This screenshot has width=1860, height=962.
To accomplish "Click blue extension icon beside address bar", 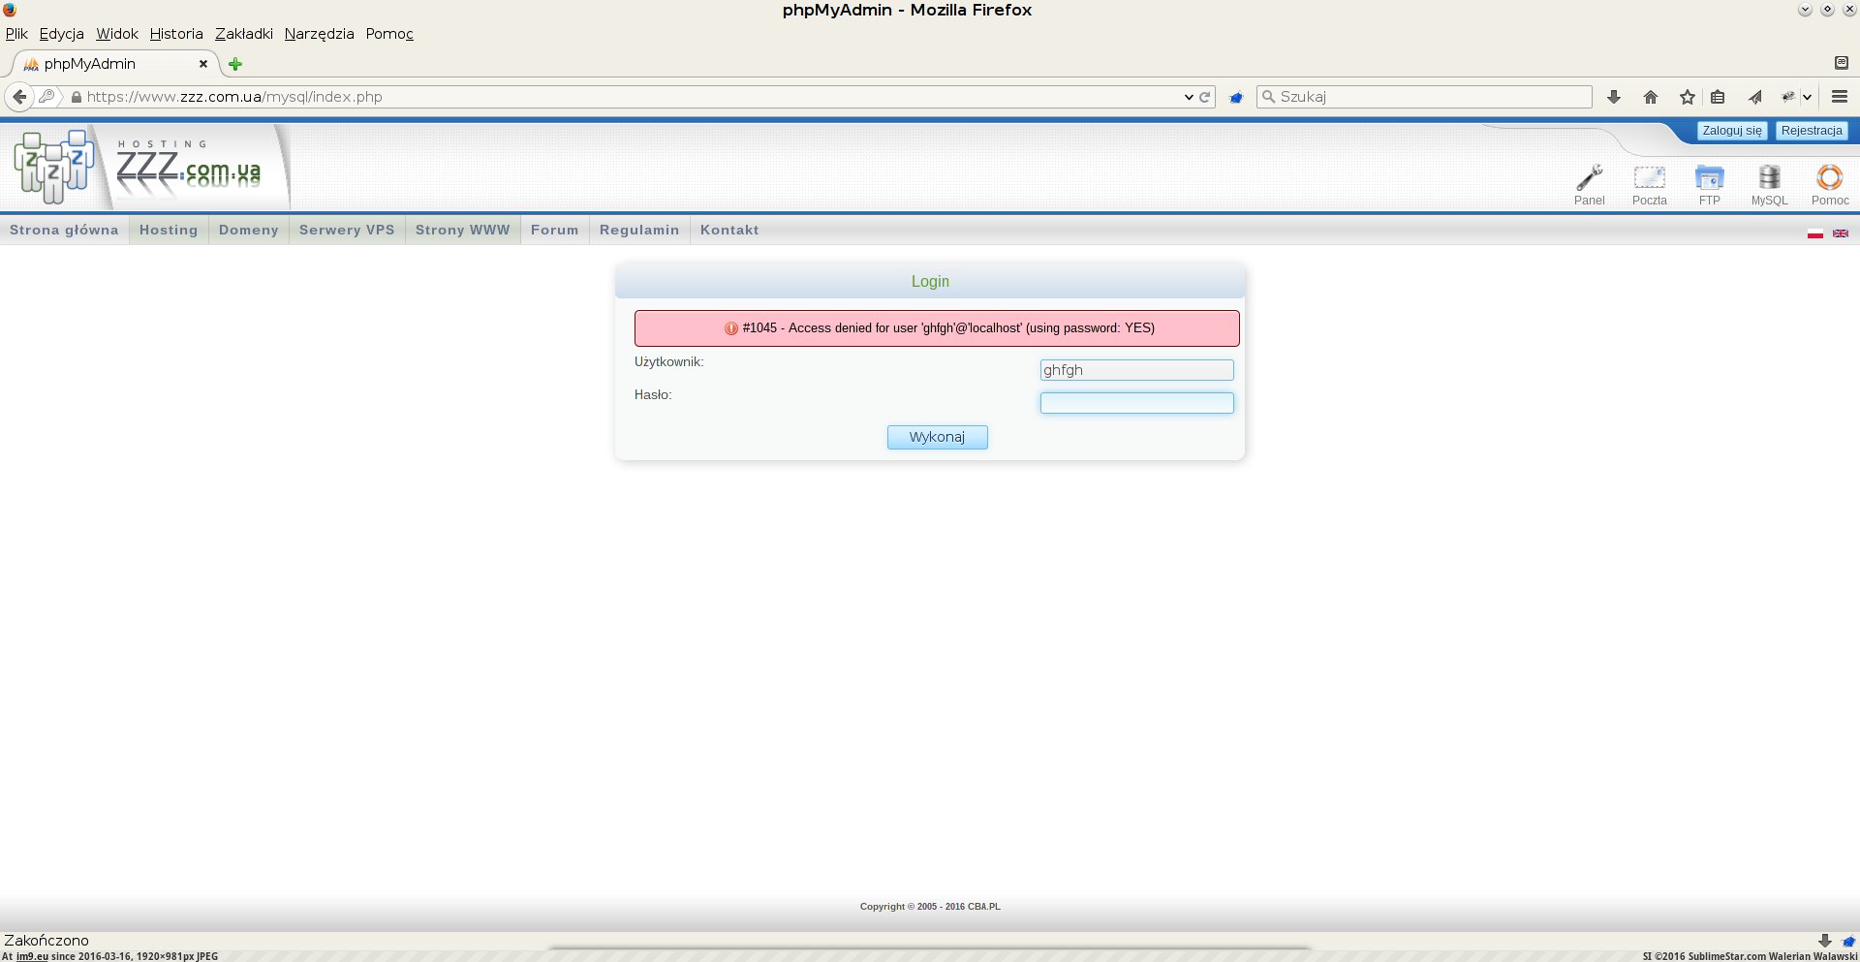I will [x=1236, y=97].
